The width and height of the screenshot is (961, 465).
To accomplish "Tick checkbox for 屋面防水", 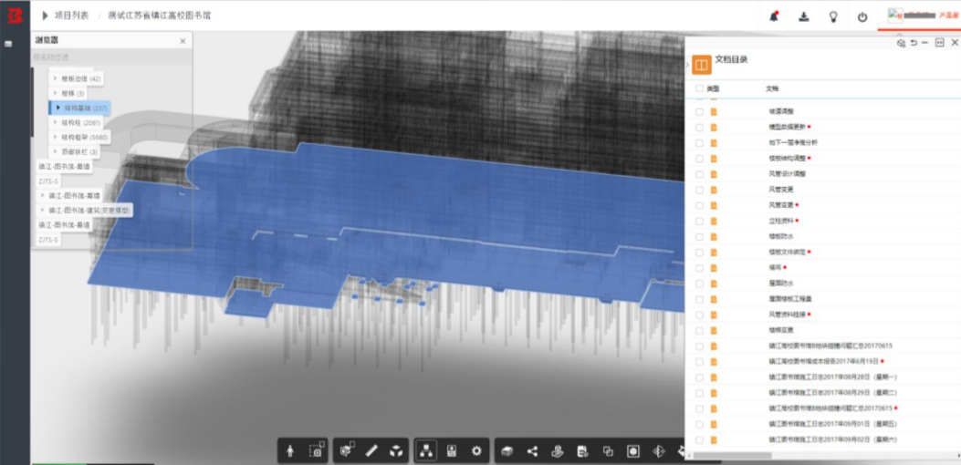I will coord(699,283).
